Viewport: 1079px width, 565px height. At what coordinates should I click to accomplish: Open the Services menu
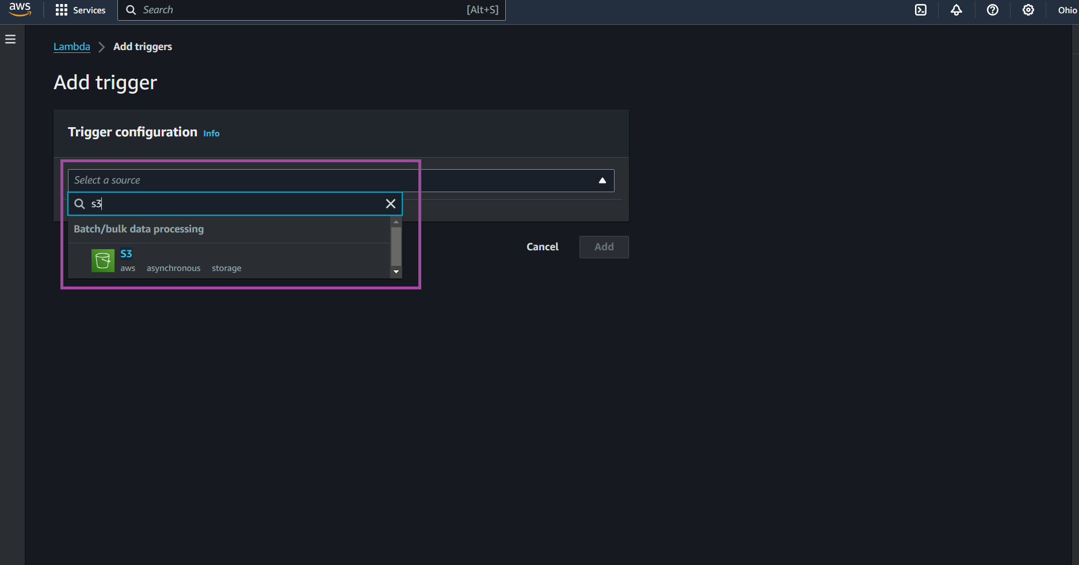point(81,10)
